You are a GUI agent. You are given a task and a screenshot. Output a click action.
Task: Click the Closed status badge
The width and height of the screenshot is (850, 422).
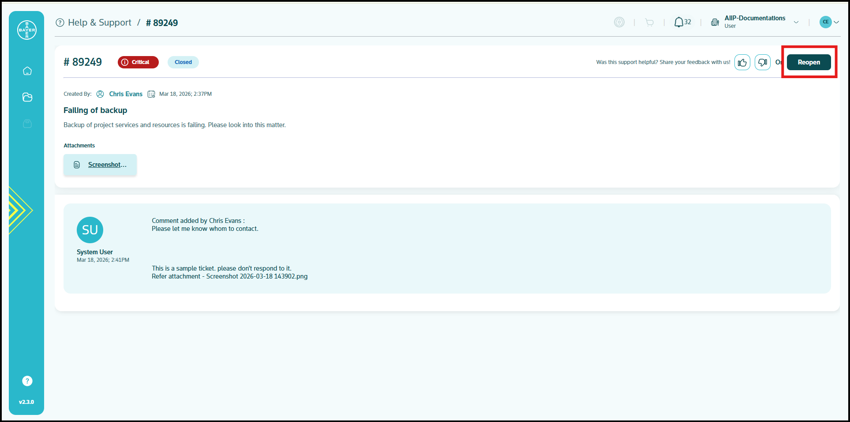click(x=183, y=62)
